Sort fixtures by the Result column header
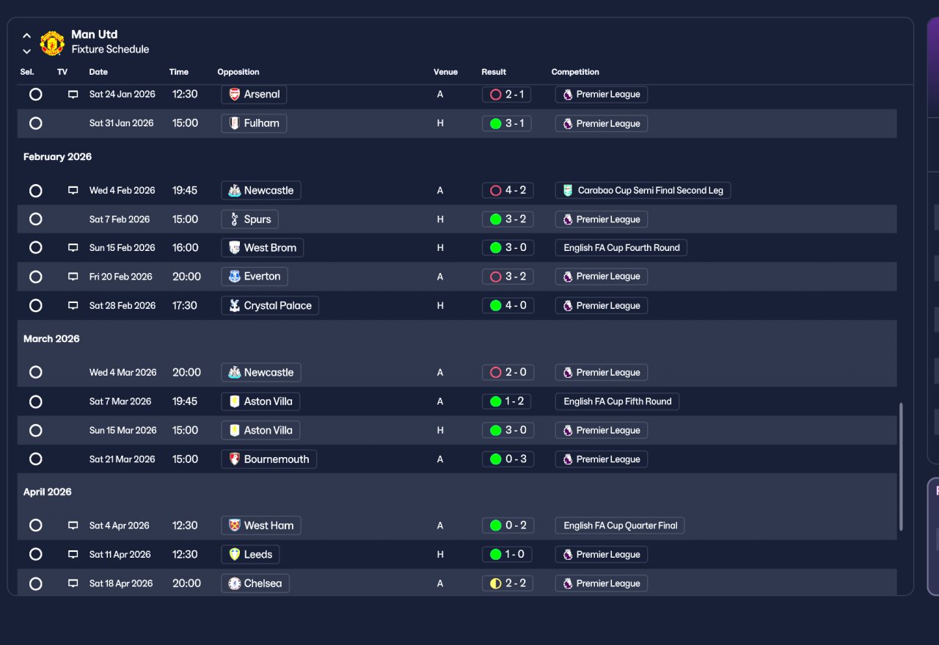This screenshot has width=939, height=645. click(x=494, y=72)
